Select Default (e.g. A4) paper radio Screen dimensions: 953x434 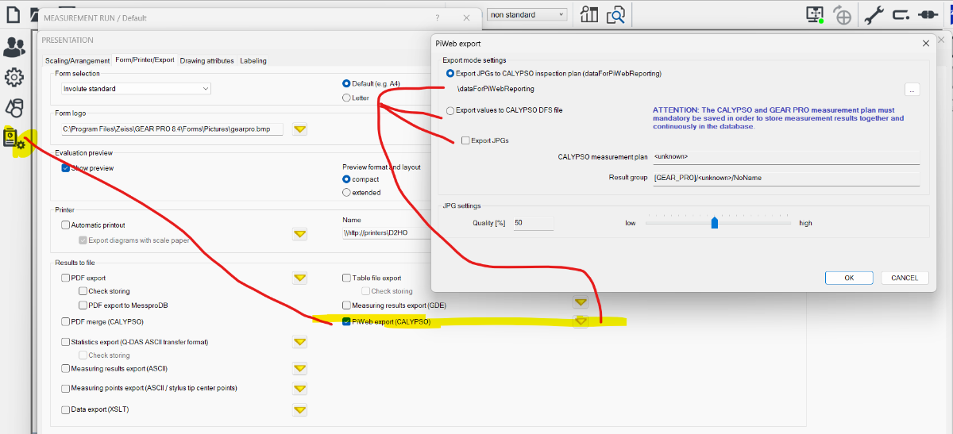coord(346,83)
